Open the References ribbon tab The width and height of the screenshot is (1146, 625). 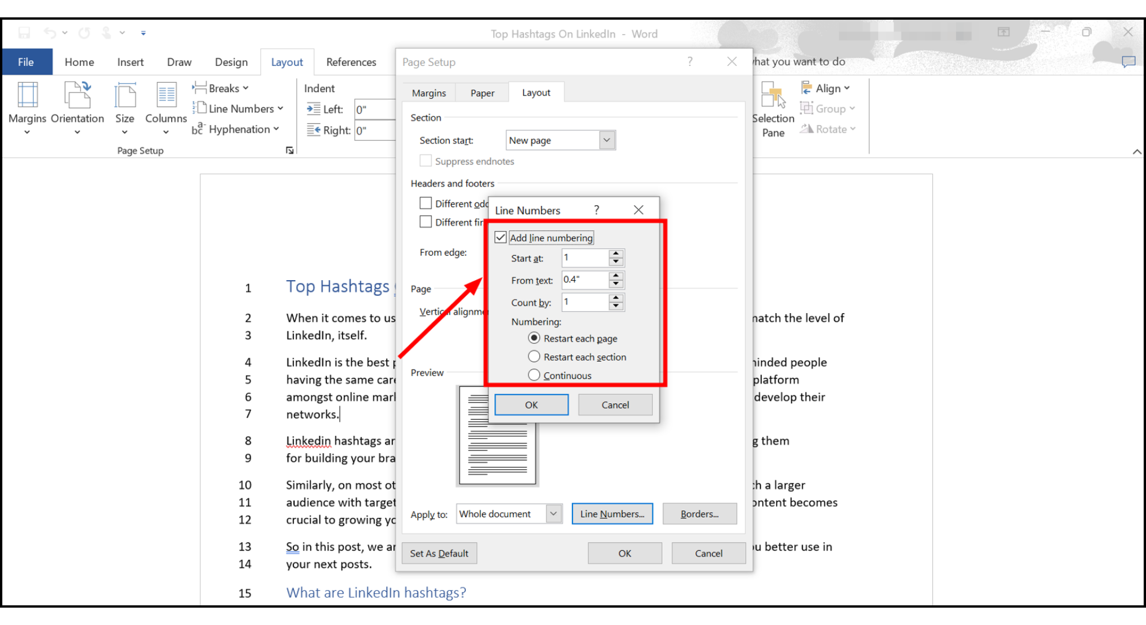pyautogui.click(x=351, y=62)
